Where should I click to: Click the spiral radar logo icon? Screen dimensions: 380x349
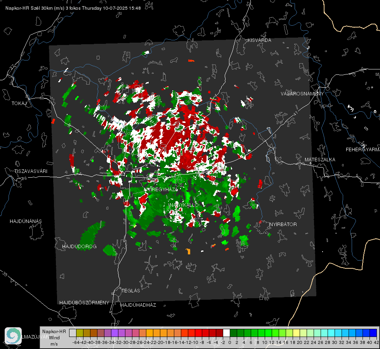click(x=13, y=336)
